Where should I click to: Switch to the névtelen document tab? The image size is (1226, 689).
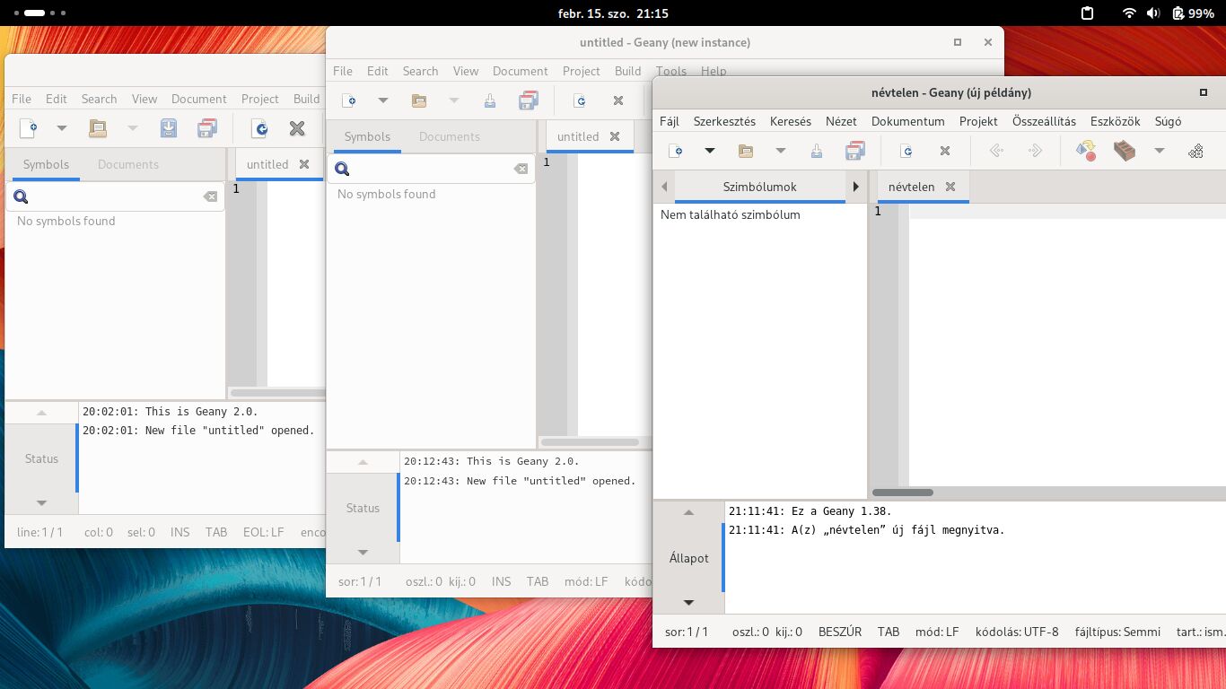(x=911, y=187)
